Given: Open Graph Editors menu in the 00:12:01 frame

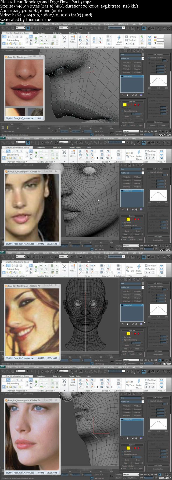Looking at the screenshot, I should pyautogui.click(x=81, y=139).
